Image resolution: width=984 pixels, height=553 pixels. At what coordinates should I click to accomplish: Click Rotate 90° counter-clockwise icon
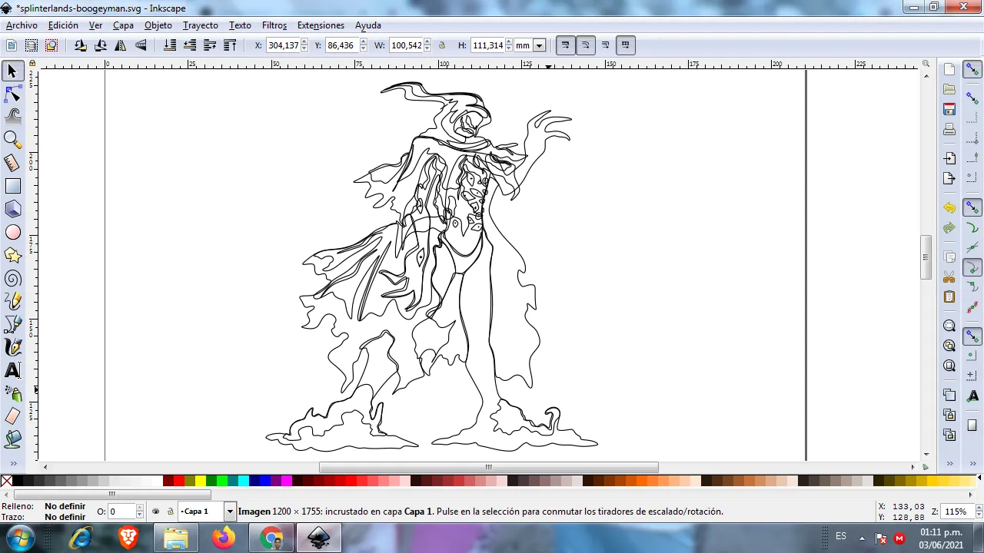[x=80, y=45]
